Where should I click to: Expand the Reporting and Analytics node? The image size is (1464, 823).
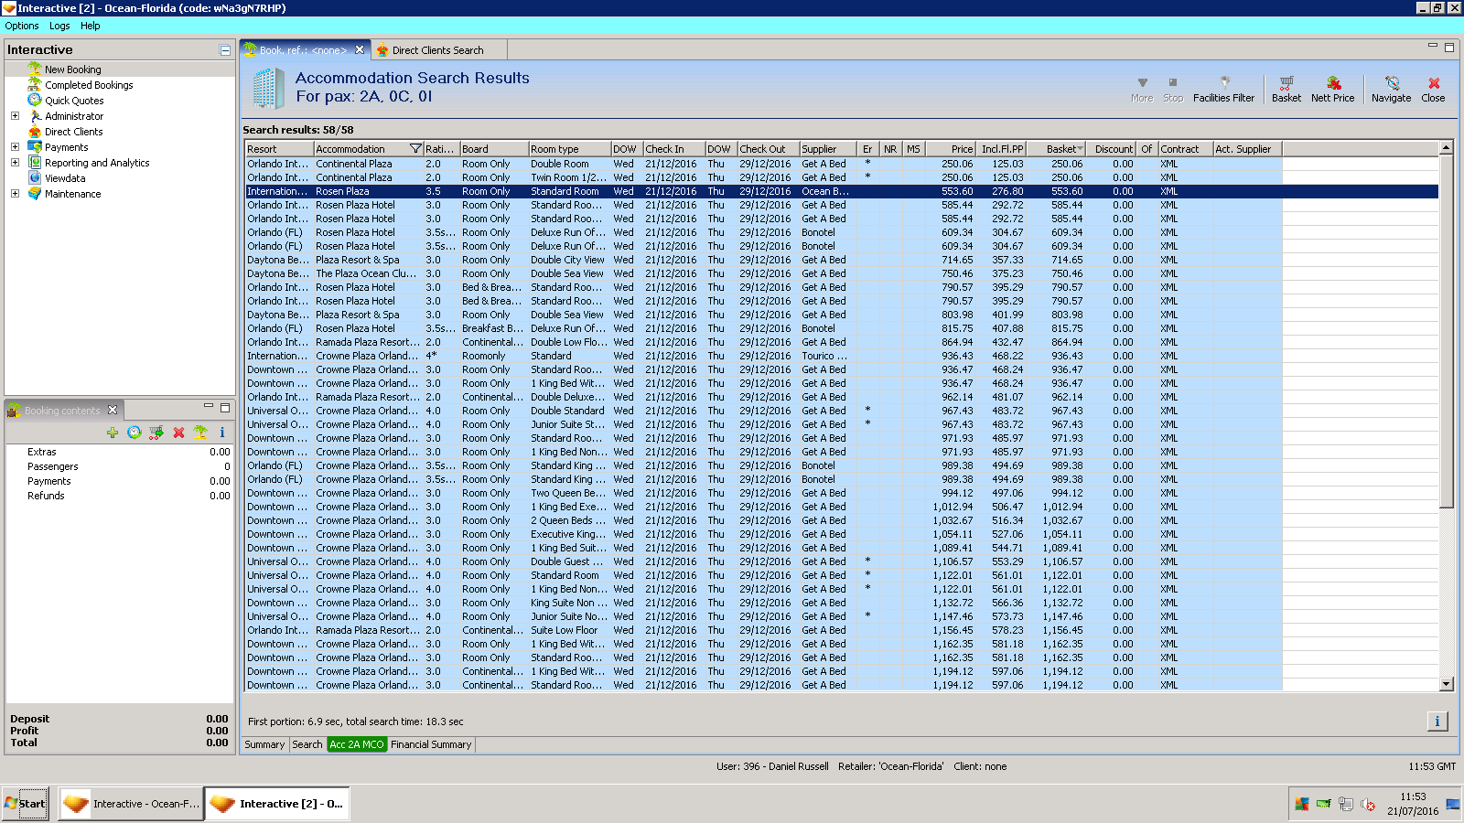[x=15, y=163]
